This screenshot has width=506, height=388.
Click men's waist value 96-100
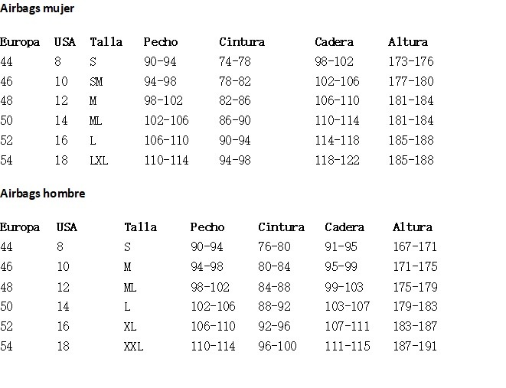[278, 346]
